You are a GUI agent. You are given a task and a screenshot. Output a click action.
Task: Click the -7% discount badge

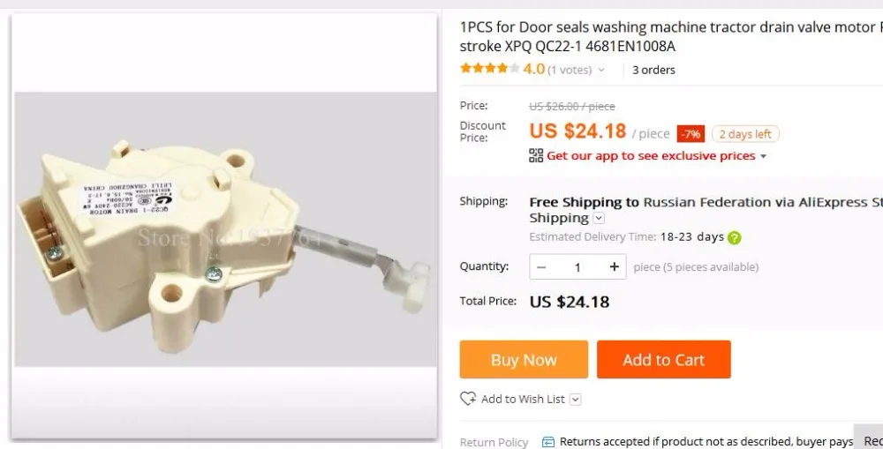click(x=691, y=134)
